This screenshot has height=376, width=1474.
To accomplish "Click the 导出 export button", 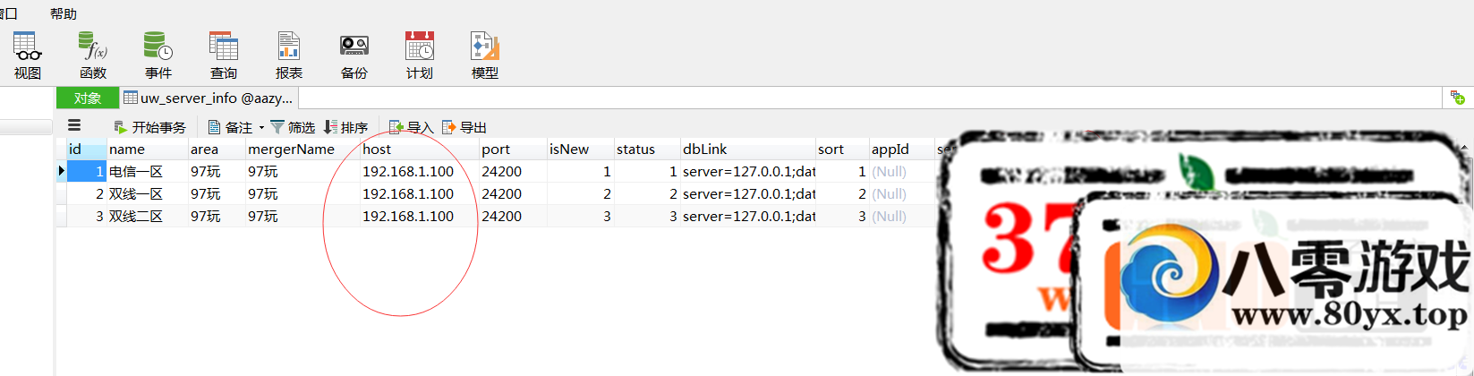I will pos(464,127).
